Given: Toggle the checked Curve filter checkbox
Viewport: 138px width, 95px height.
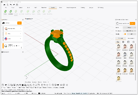Looking at the screenshot, I should [x=38, y=88].
